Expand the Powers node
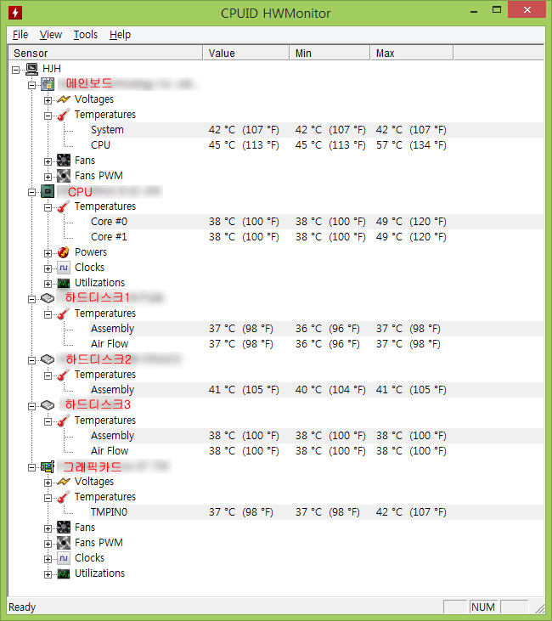552x621 pixels. (48, 253)
